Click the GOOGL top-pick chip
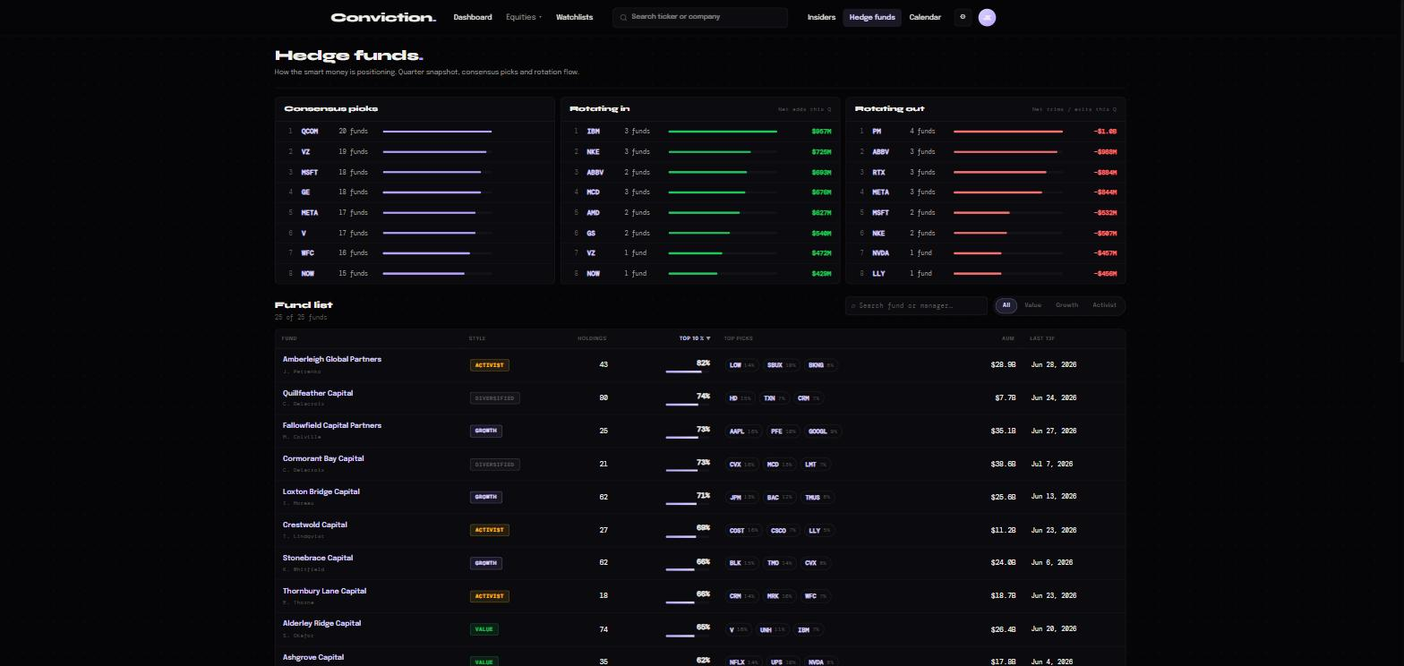 click(823, 431)
